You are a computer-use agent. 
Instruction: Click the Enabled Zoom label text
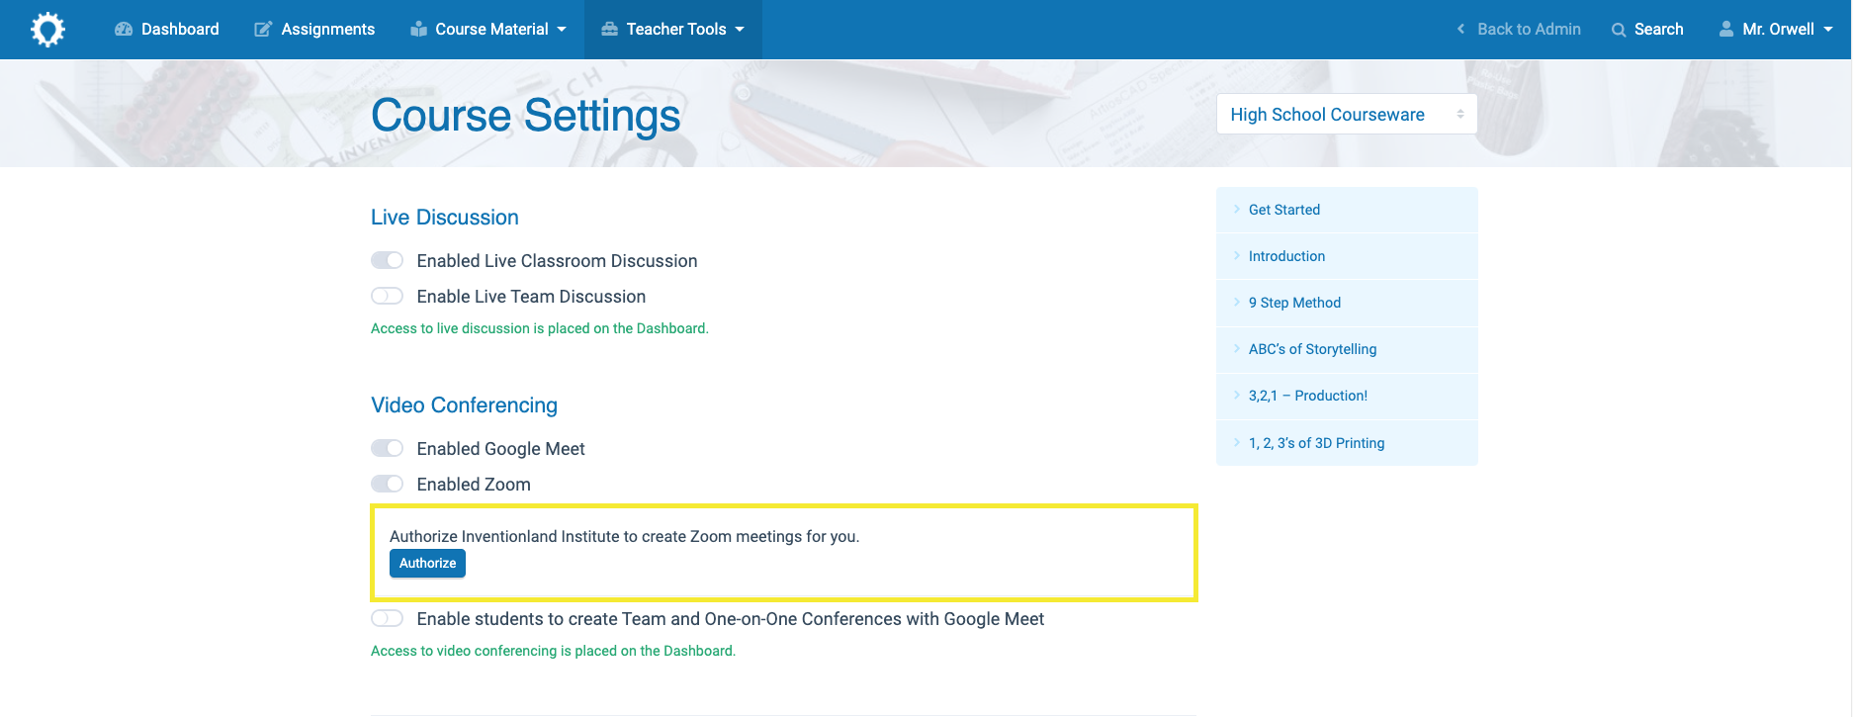coord(474,485)
